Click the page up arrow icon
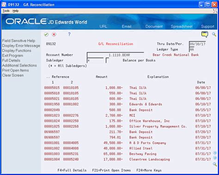Viewport: 219px width, 175px height. tap(215, 153)
